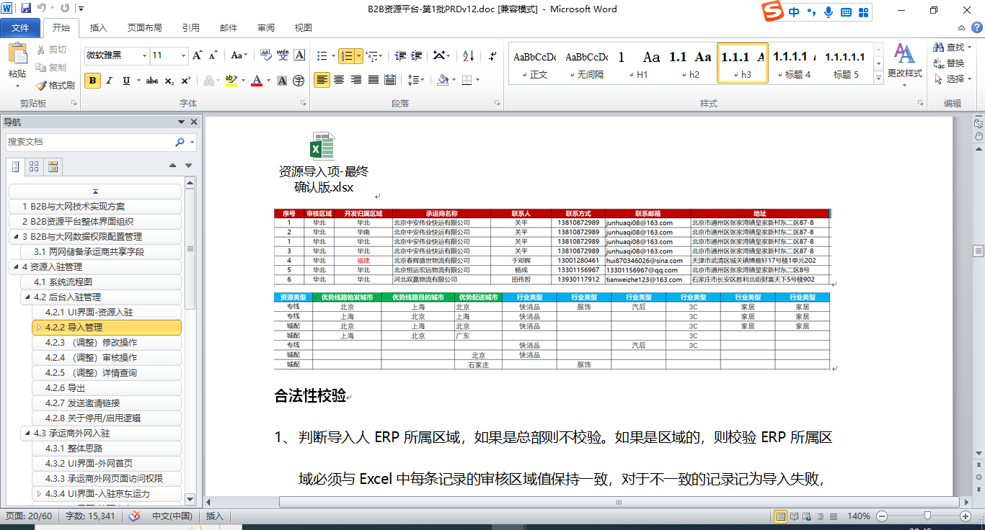Viewport: 985px width, 530px height.
Task: Click the Change Styles (更改样式) icon
Action: (904, 54)
